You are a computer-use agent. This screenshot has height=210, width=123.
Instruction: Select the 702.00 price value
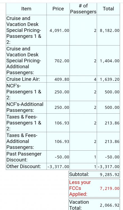62,61
